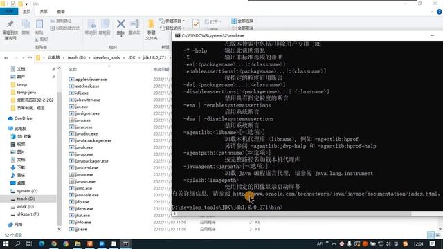Select 'teach (D:)' drive in sidebar
The image size is (443, 249).
(26, 199)
